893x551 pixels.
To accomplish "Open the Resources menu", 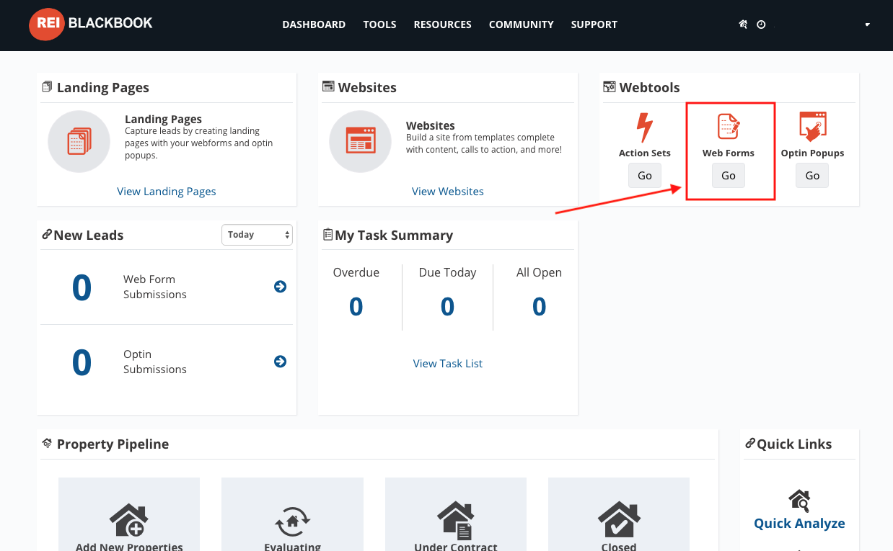I will pos(442,24).
